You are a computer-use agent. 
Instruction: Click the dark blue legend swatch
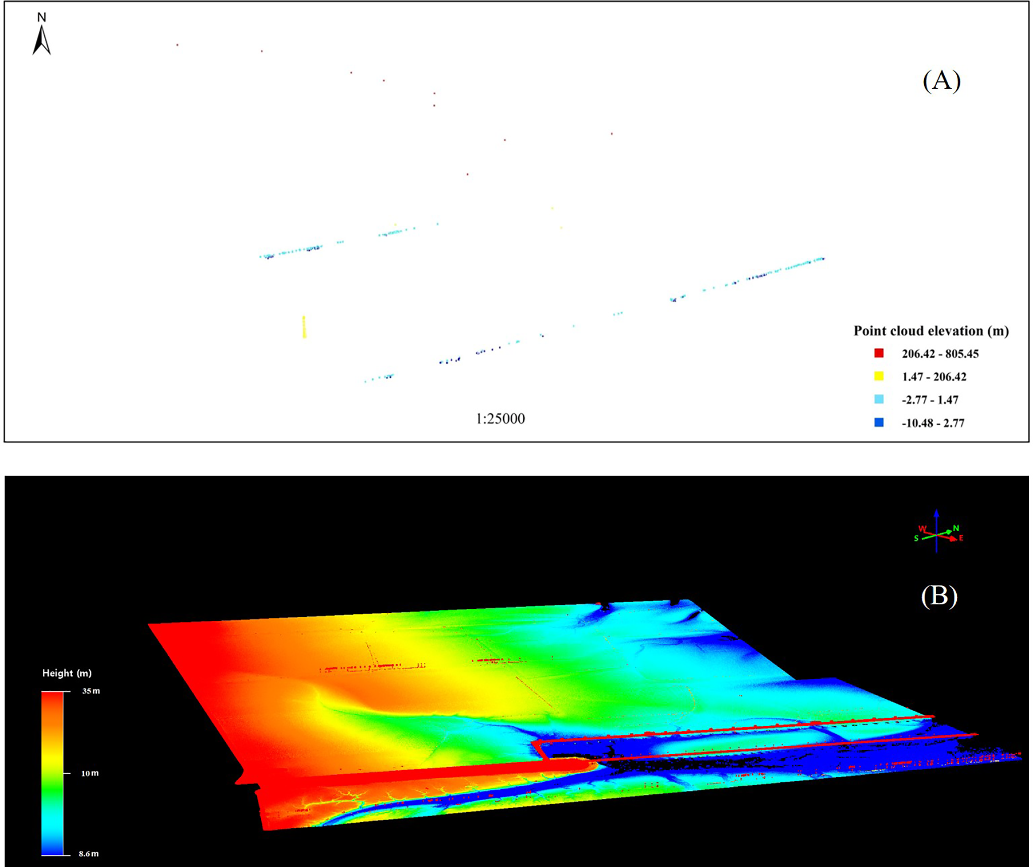(879, 423)
